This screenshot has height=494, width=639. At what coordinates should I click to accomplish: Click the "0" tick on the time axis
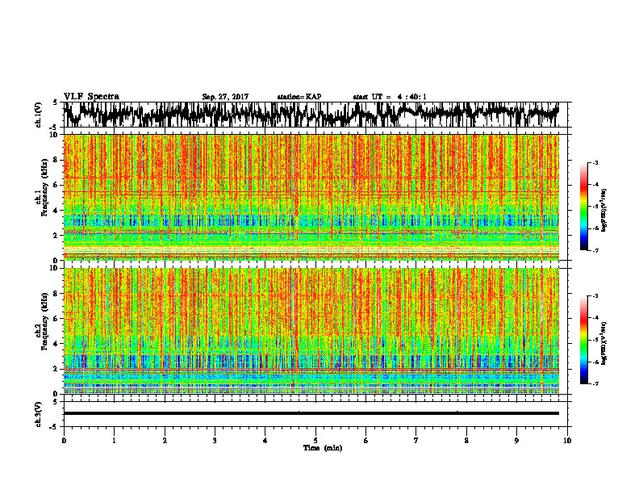click(x=64, y=441)
